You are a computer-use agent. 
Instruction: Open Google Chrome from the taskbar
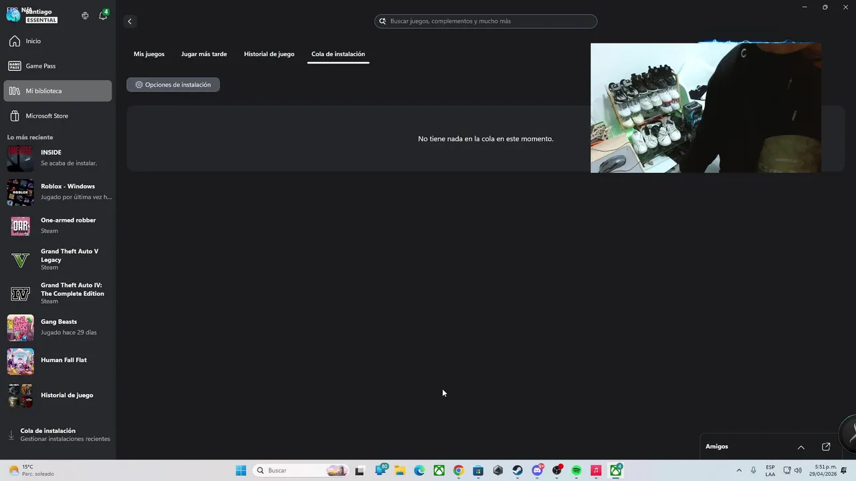point(458,470)
